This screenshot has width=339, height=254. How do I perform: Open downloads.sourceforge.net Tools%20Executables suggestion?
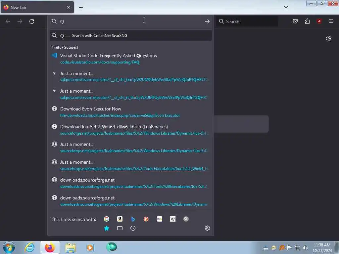point(131,183)
